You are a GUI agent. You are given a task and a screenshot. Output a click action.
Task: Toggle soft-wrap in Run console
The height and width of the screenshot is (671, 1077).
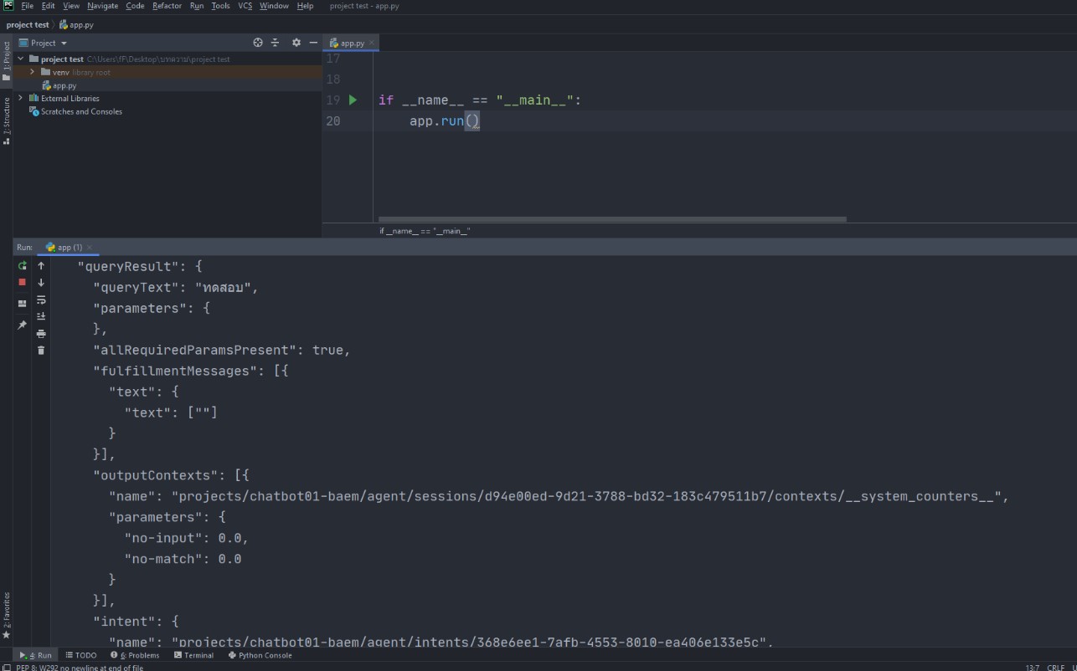point(41,300)
